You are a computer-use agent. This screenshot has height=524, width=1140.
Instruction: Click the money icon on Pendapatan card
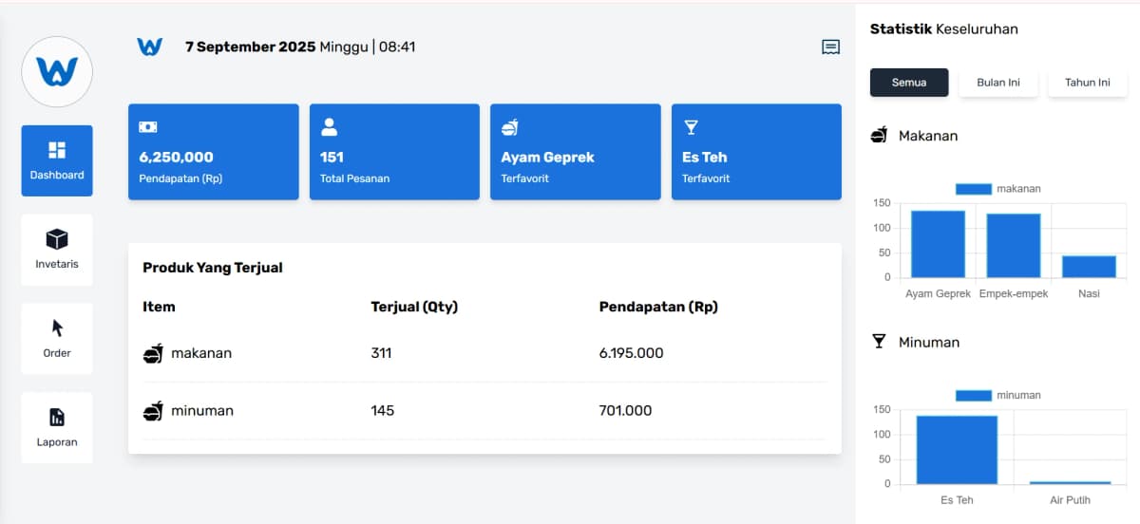pos(148,127)
